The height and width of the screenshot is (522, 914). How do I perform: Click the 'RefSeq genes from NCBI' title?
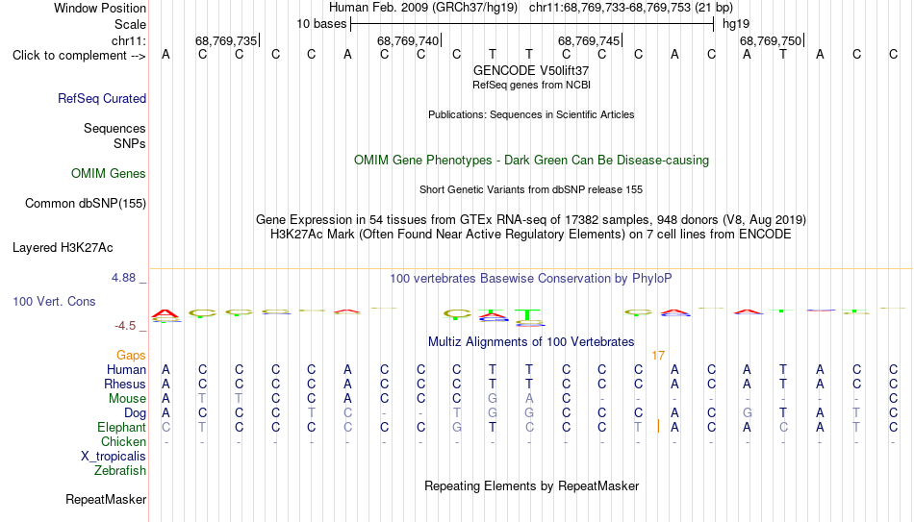click(x=531, y=85)
